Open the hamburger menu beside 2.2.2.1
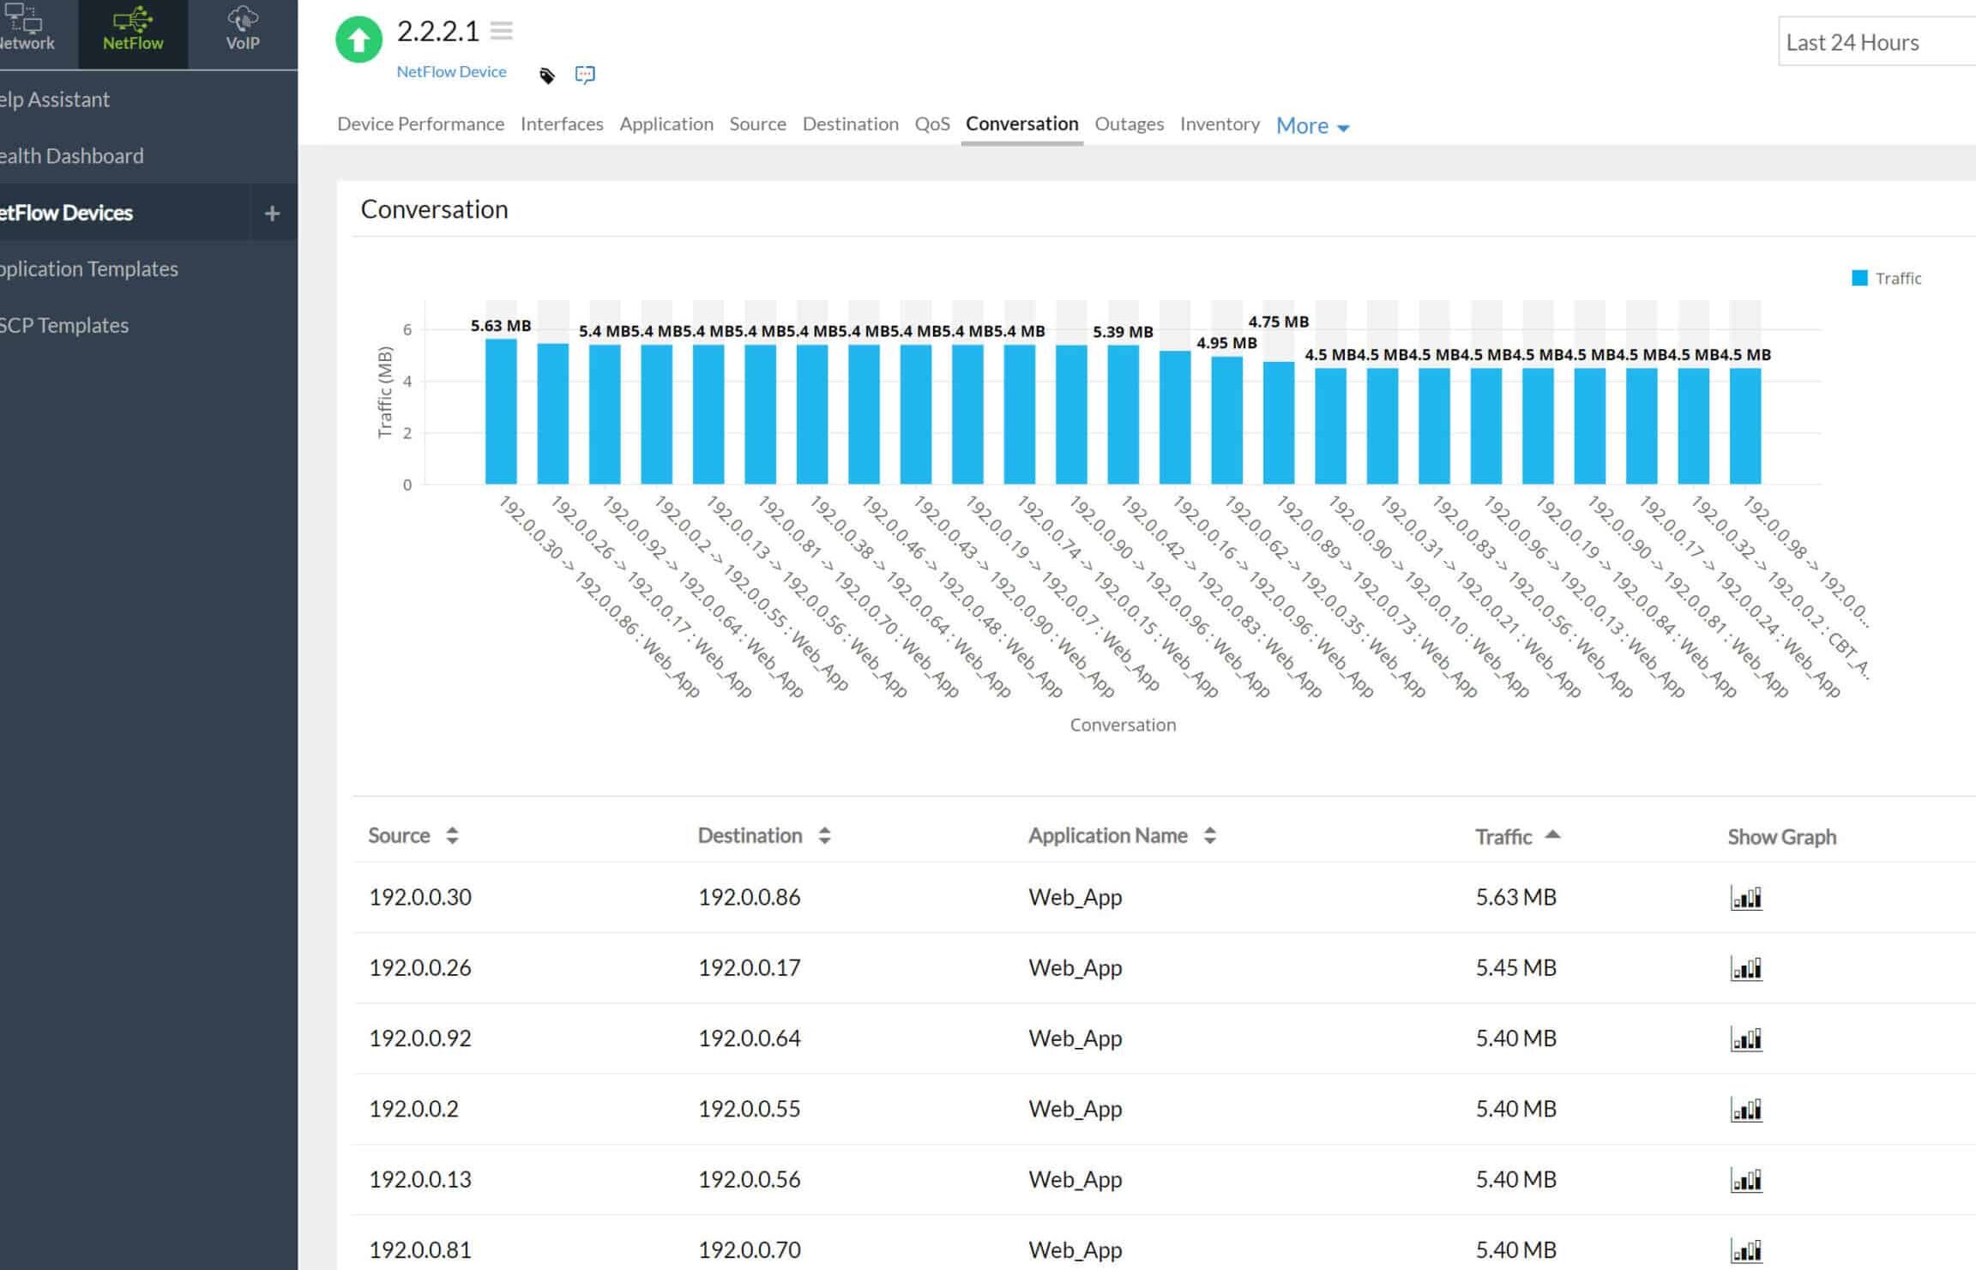 502,32
